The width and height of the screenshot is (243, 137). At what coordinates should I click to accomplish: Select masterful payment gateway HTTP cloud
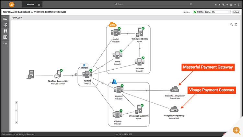point(175,89)
